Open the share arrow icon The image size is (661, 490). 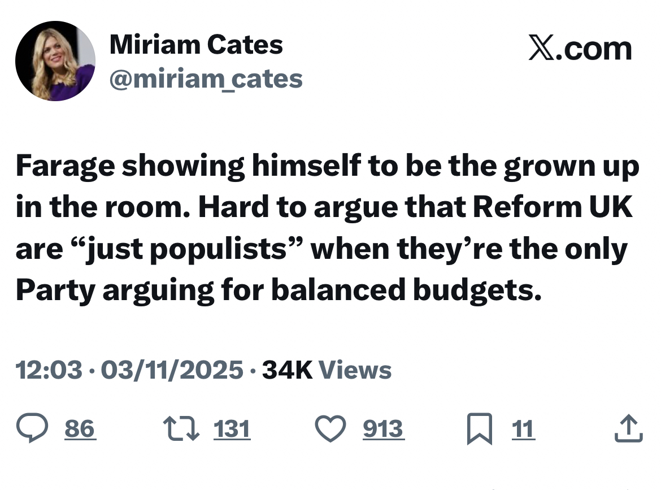(x=629, y=429)
